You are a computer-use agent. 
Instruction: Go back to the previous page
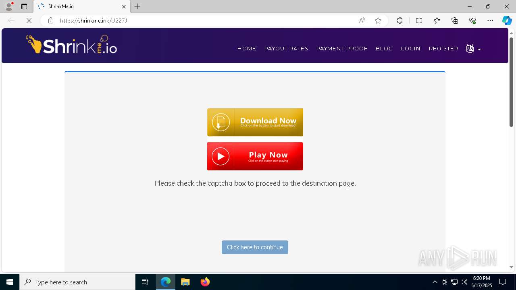pos(11,21)
